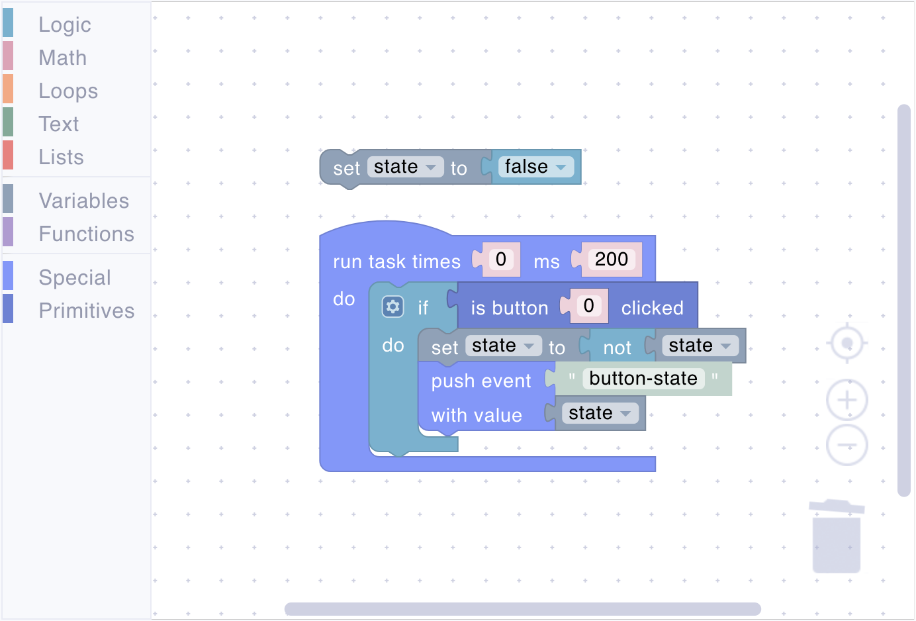Click the vertical workspace scrollbar
Image resolution: width=916 pixels, height=621 pixels.
(x=904, y=300)
